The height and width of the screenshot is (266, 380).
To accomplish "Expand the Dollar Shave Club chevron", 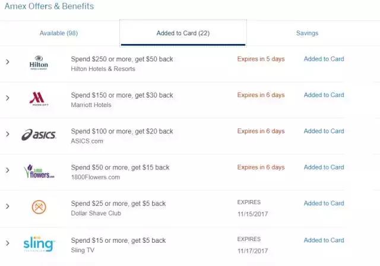I will (x=7, y=206).
